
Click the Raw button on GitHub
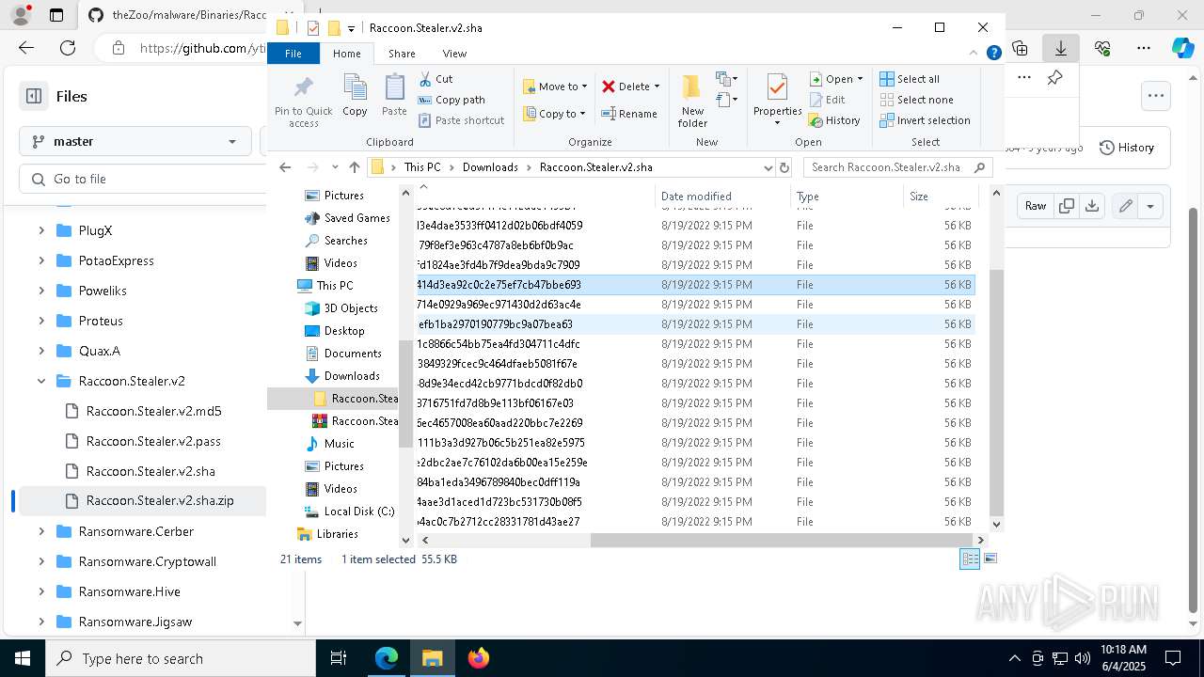coord(1036,206)
